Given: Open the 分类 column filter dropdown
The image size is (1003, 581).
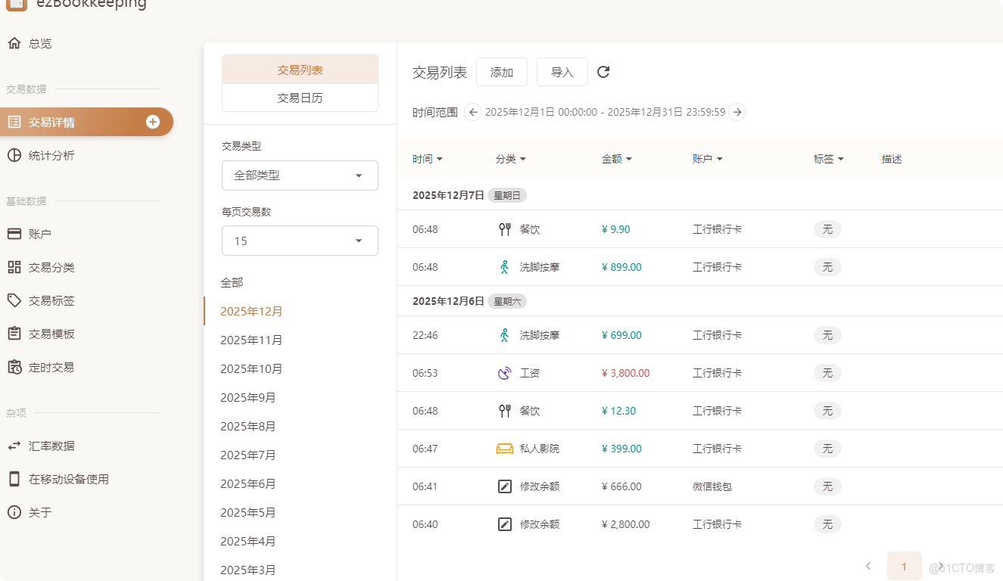Looking at the screenshot, I should coord(511,159).
